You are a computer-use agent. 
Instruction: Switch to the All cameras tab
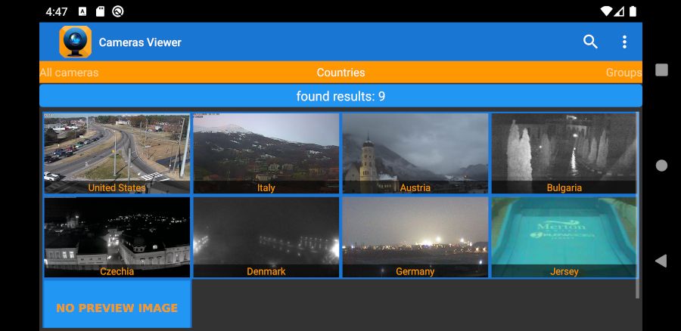[69, 73]
